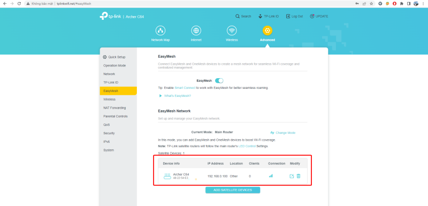Select Wireless in sidebar
428x206 pixels.
point(118,100)
